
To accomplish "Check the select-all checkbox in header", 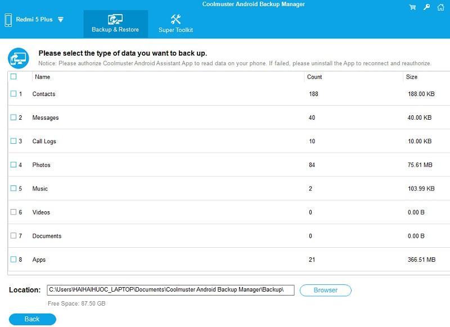I will click(x=13, y=77).
